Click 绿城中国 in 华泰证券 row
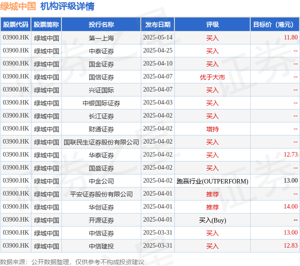300x266 pixels. click(x=46, y=155)
